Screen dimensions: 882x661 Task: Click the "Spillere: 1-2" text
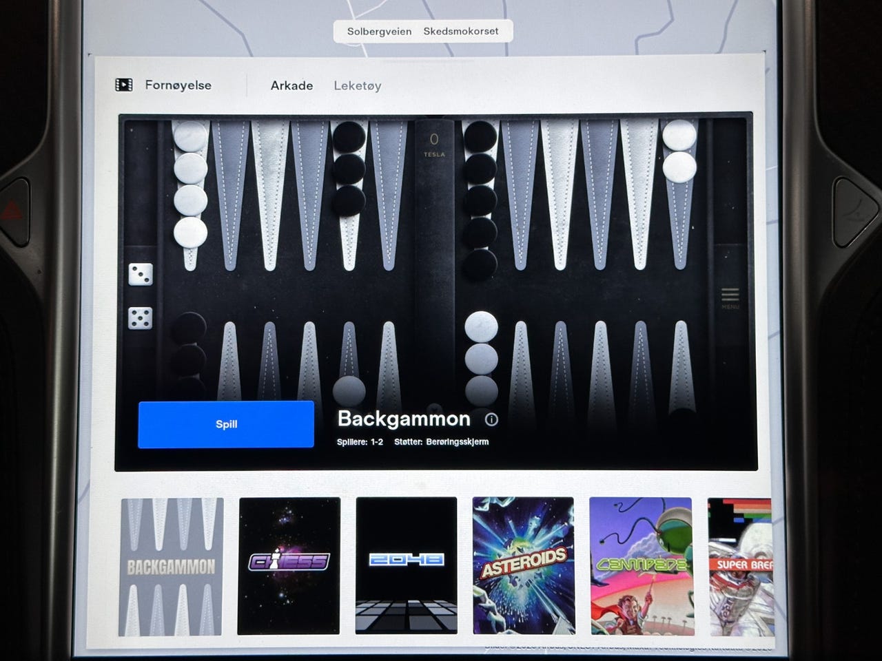[360, 442]
